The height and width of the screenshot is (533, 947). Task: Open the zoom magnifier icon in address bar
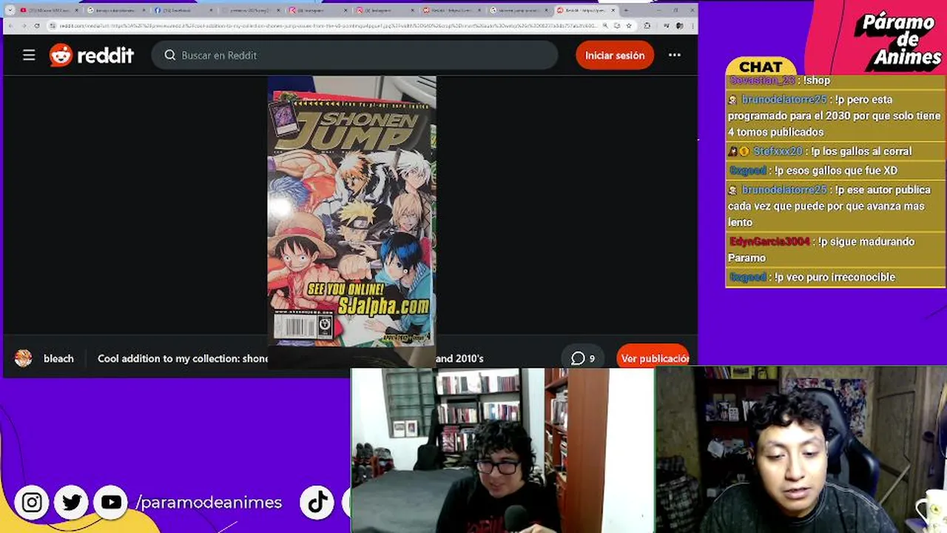tap(605, 26)
